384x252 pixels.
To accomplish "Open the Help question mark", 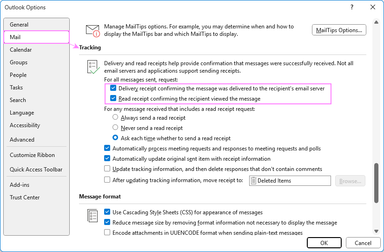I will [352, 7].
